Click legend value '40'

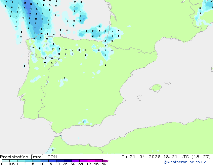88,164
